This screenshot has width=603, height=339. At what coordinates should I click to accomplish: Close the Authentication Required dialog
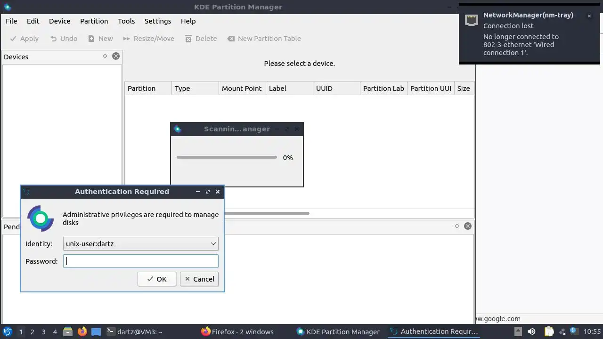[x=218, y=192]
